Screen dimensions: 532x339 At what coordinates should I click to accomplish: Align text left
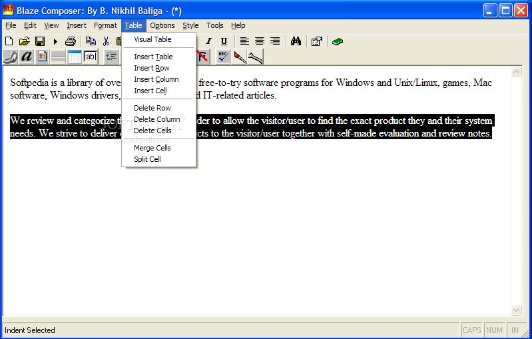[x=244, y=41]
